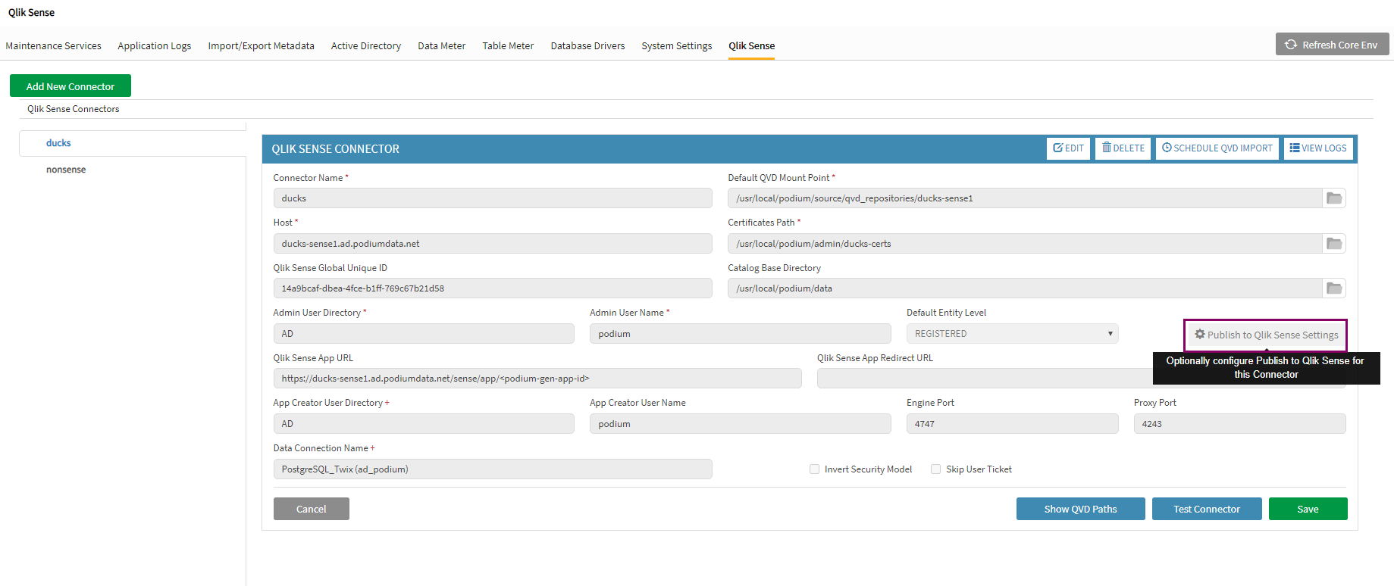Select the Data Meter tab

pyautogui.click(x=441, y=46)
